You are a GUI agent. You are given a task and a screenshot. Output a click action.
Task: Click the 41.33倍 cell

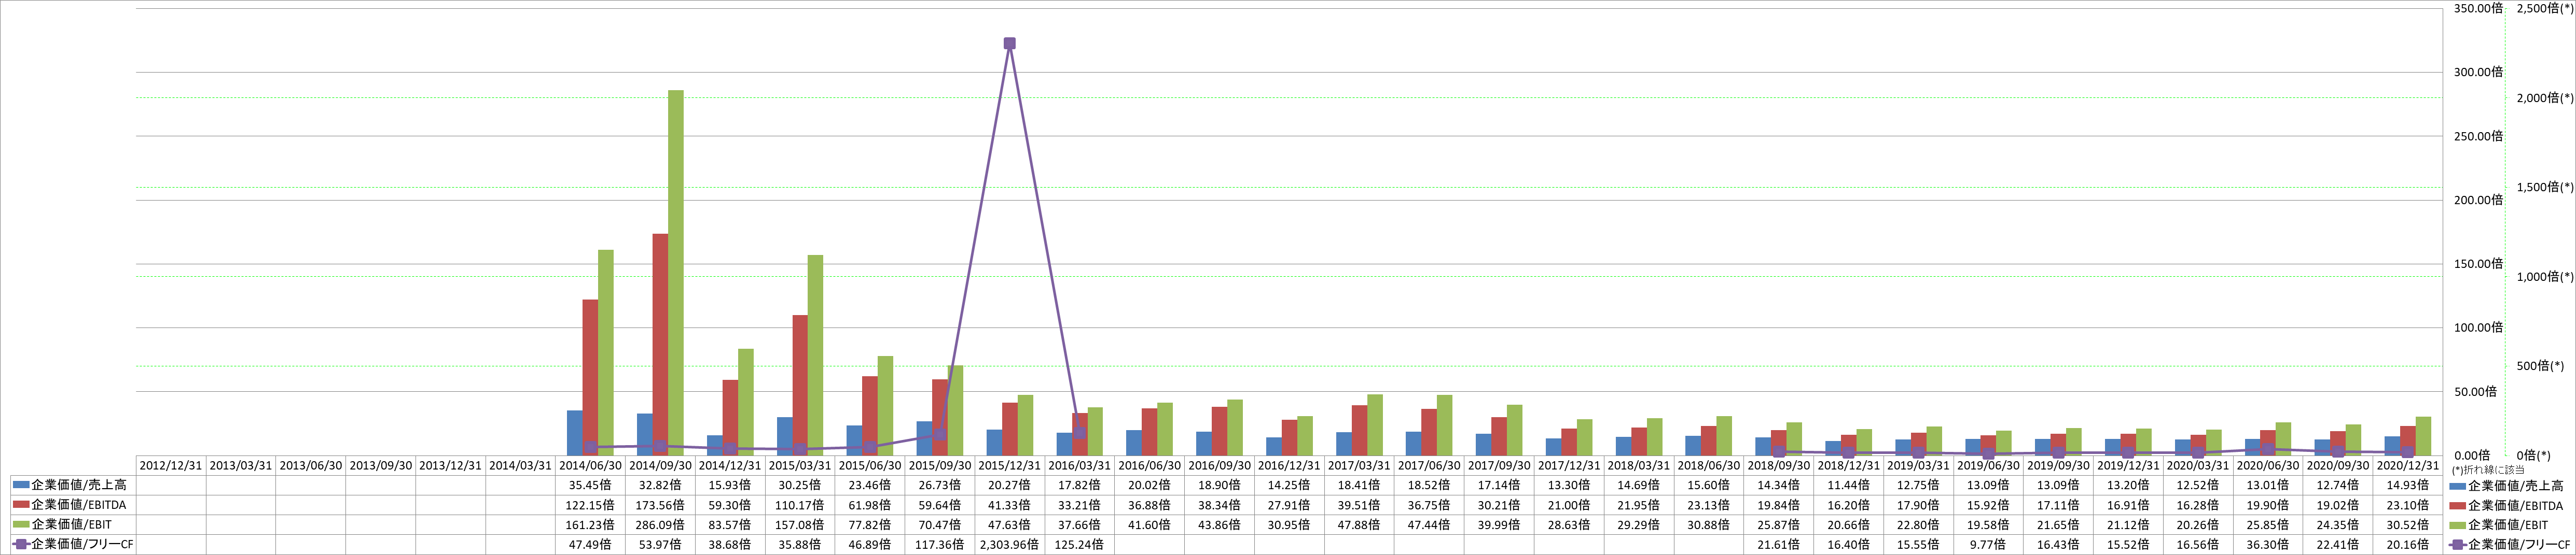(1009, 505)
